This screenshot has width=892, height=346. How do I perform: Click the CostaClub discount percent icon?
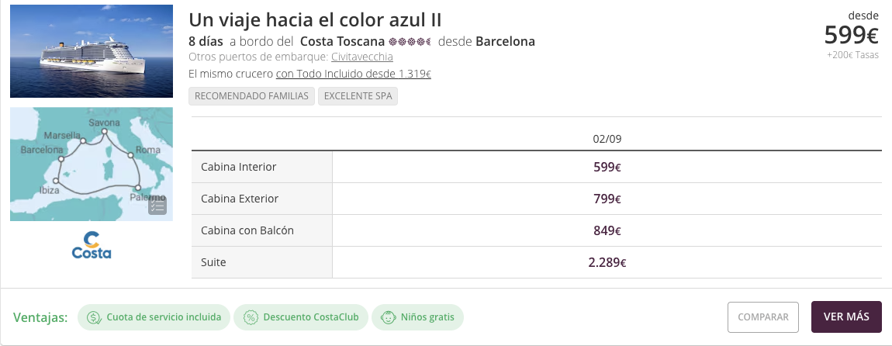coord(251,317)
